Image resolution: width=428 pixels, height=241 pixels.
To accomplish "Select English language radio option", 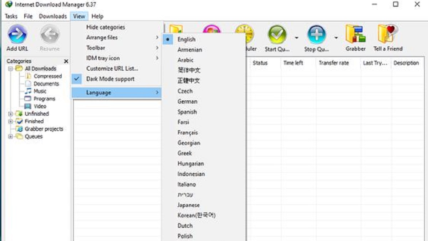I will coord(186,39).
